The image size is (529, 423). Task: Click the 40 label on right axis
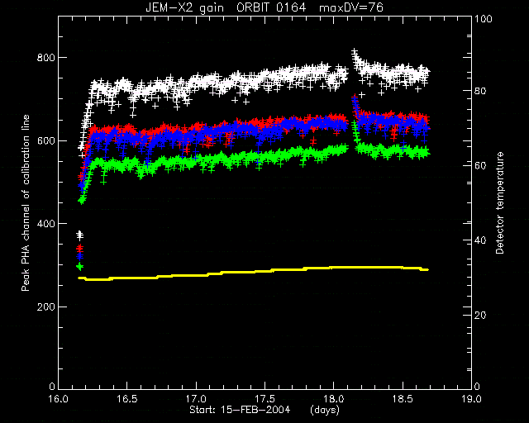point(480,240)
